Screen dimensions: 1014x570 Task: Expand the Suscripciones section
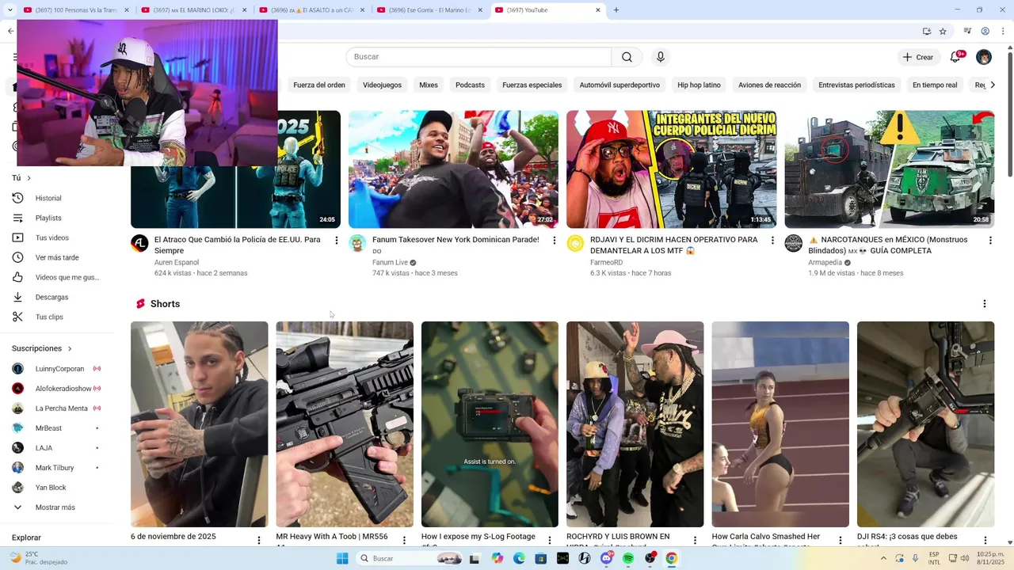tap(42, 348)
